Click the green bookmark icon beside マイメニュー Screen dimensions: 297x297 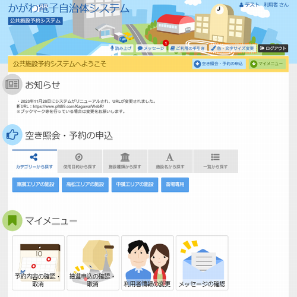[12, 220]
